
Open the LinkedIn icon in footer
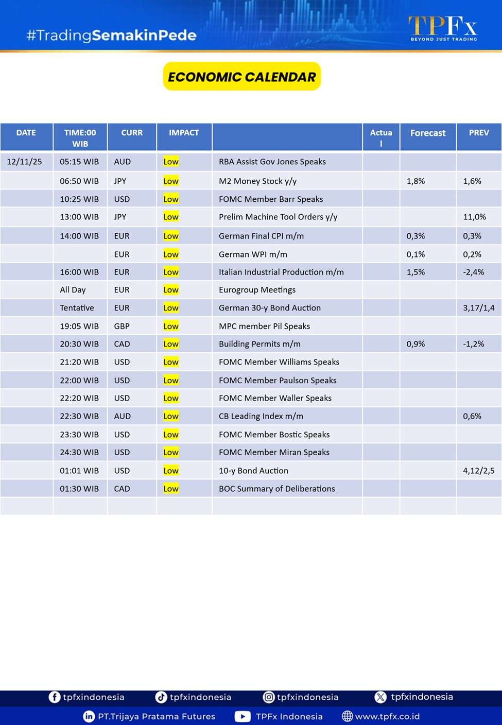[89, 716]
